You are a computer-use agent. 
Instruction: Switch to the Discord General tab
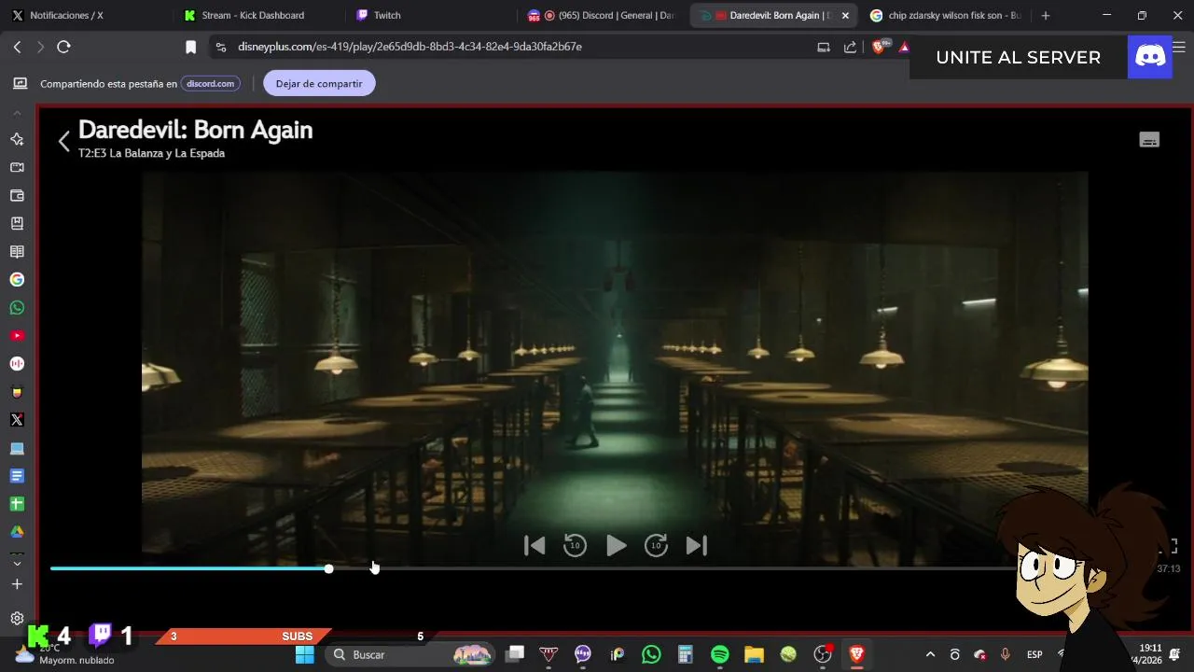click(602, 15)
